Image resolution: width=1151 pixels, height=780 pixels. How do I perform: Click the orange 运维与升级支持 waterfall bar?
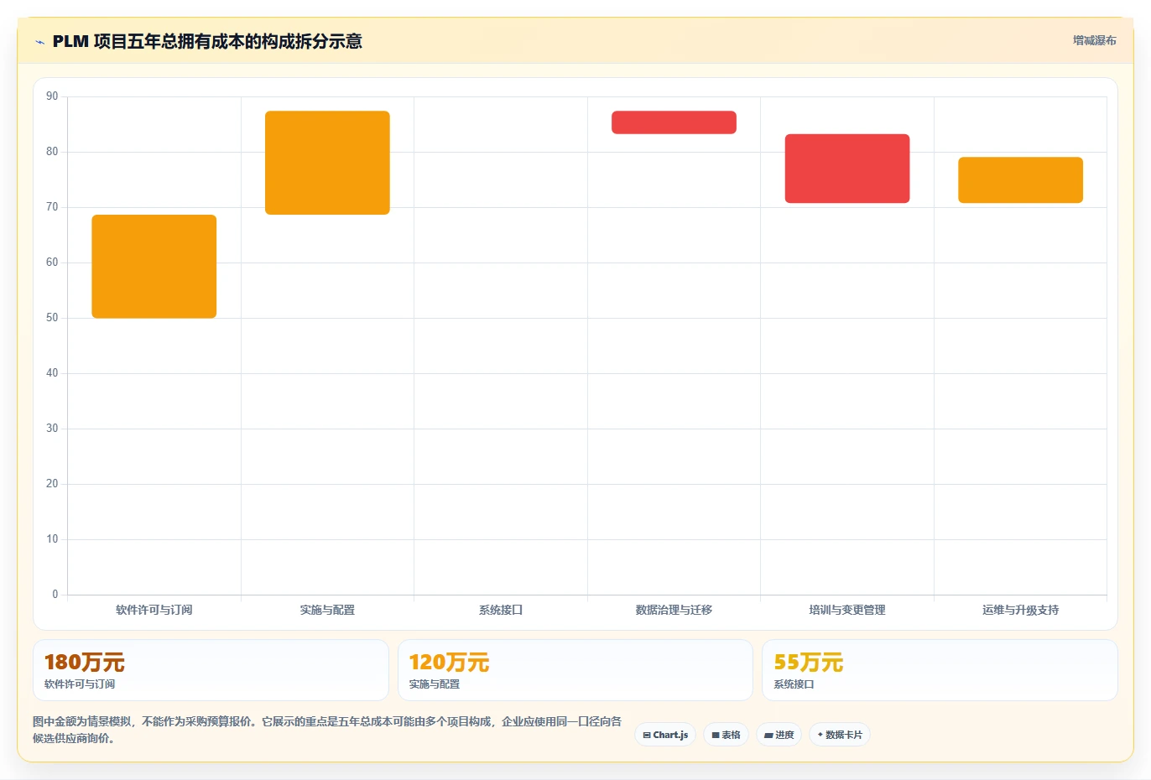pyautogui.click(x=1021, y=180)
